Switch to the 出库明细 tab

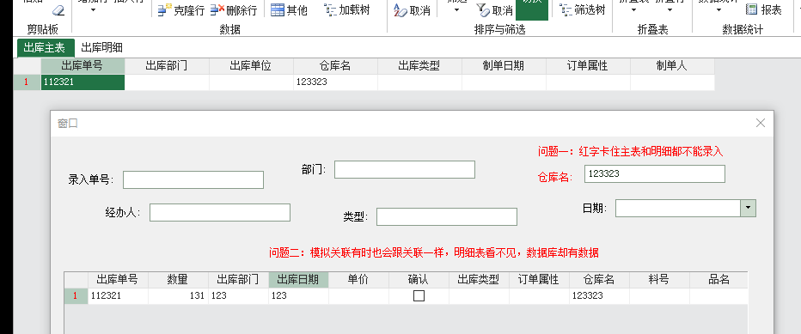click(101, 48)
